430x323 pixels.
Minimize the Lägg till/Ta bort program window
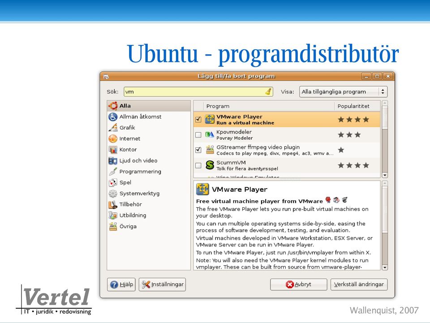tap(366, 77)
